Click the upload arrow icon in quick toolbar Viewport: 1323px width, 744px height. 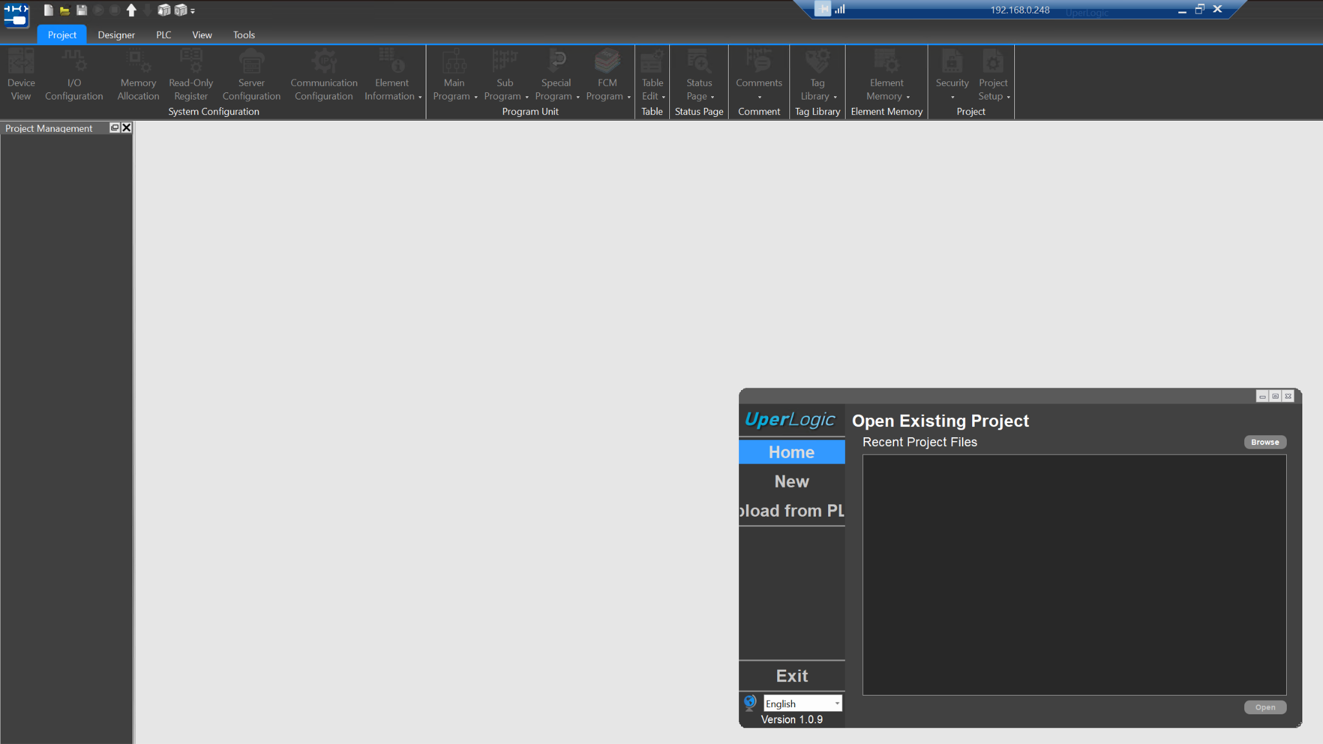coord(131,10)
